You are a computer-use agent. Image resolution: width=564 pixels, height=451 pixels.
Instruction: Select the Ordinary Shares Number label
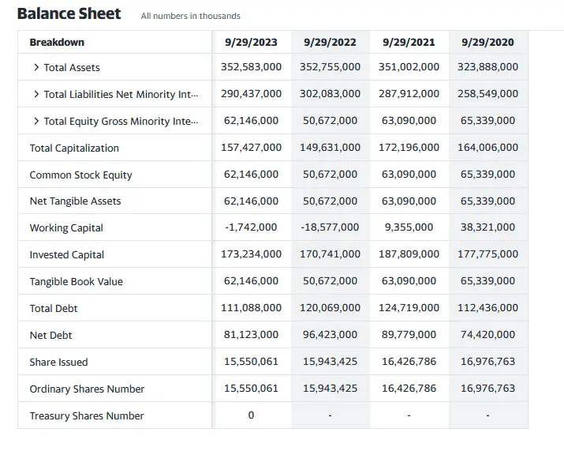point(87,389)
